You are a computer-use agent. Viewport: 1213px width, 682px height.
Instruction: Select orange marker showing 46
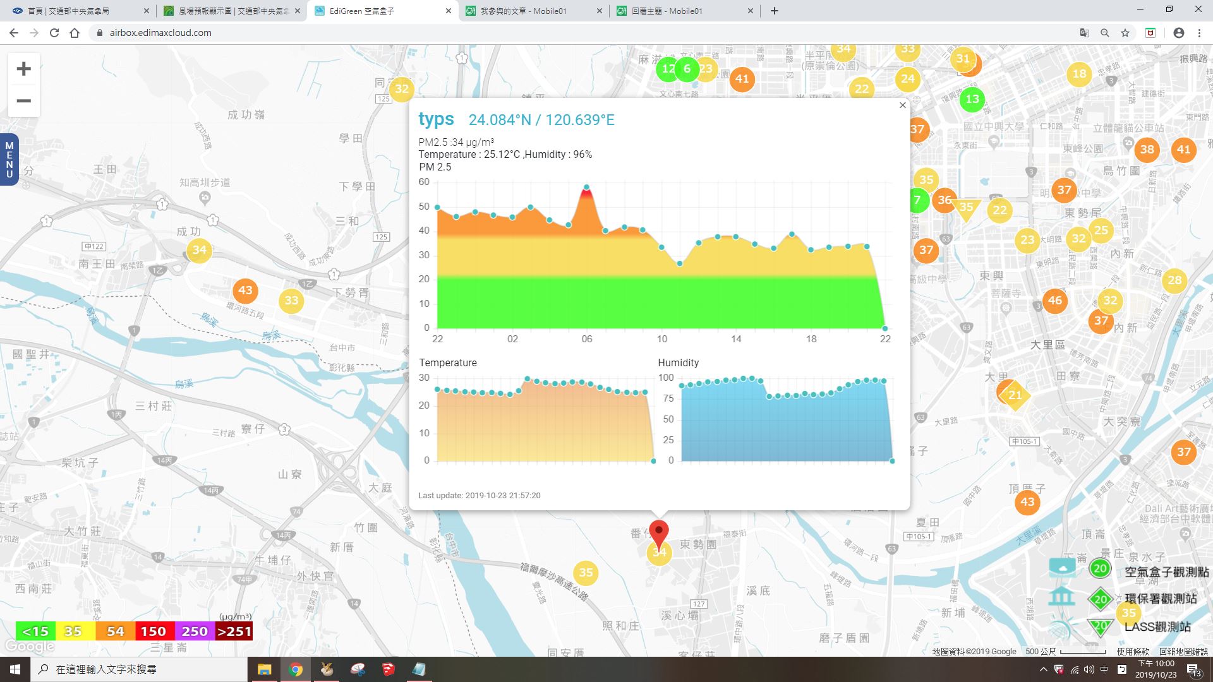1054,301
